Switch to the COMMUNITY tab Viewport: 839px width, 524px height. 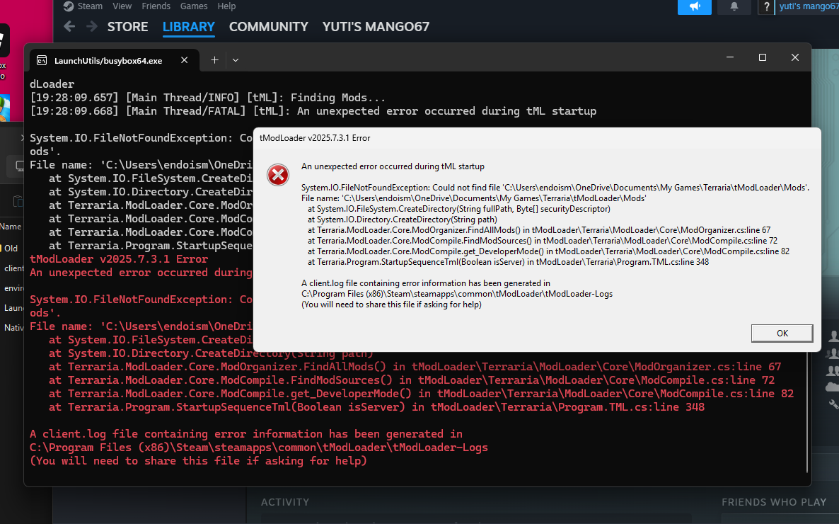click(x=269, y=27)
